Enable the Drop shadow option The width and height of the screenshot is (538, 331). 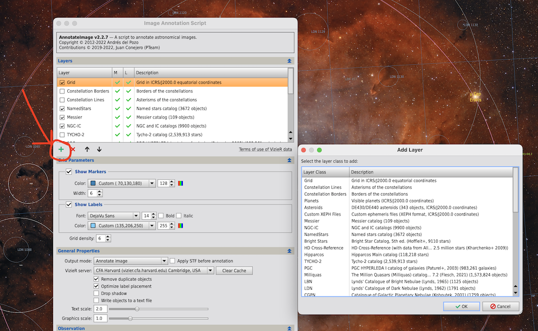pos(97,294)
